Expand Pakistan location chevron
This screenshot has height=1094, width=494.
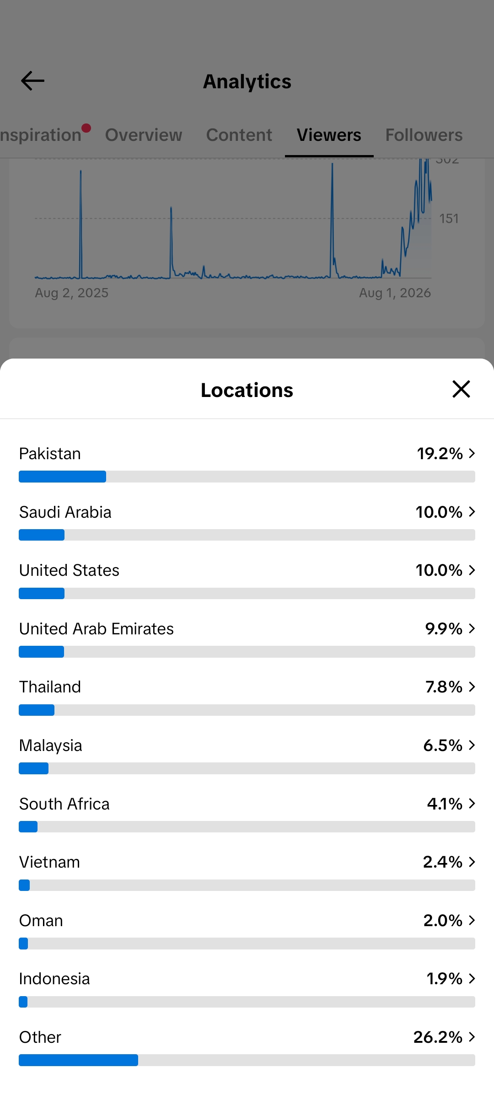pyautogui.click(x=472, y=453)
